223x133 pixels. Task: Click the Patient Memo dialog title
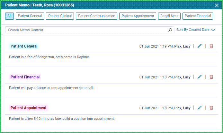click(x=40, y=5)
